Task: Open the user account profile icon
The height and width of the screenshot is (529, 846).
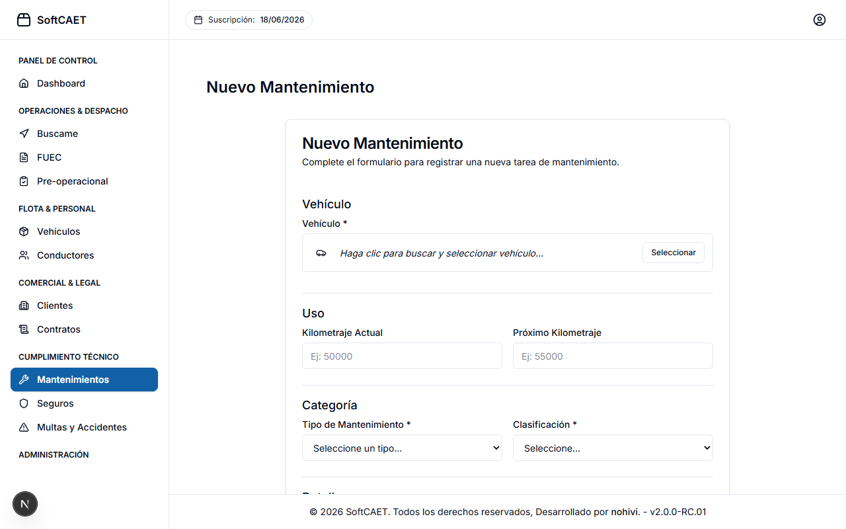Action: click(x=820, y=20)
